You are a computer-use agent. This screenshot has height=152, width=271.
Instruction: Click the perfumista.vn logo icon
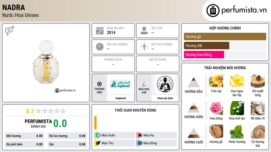coord(213,11)
